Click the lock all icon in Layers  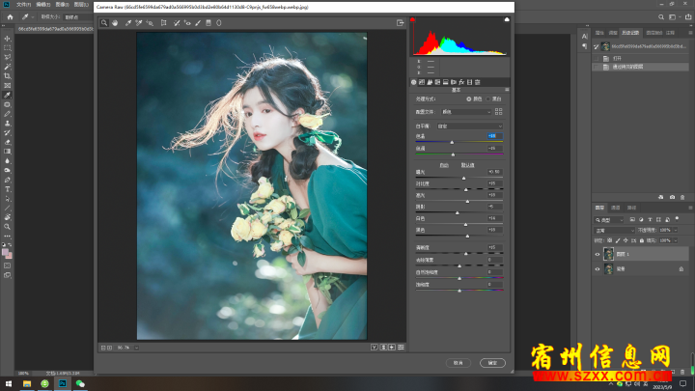click(642, 240)
